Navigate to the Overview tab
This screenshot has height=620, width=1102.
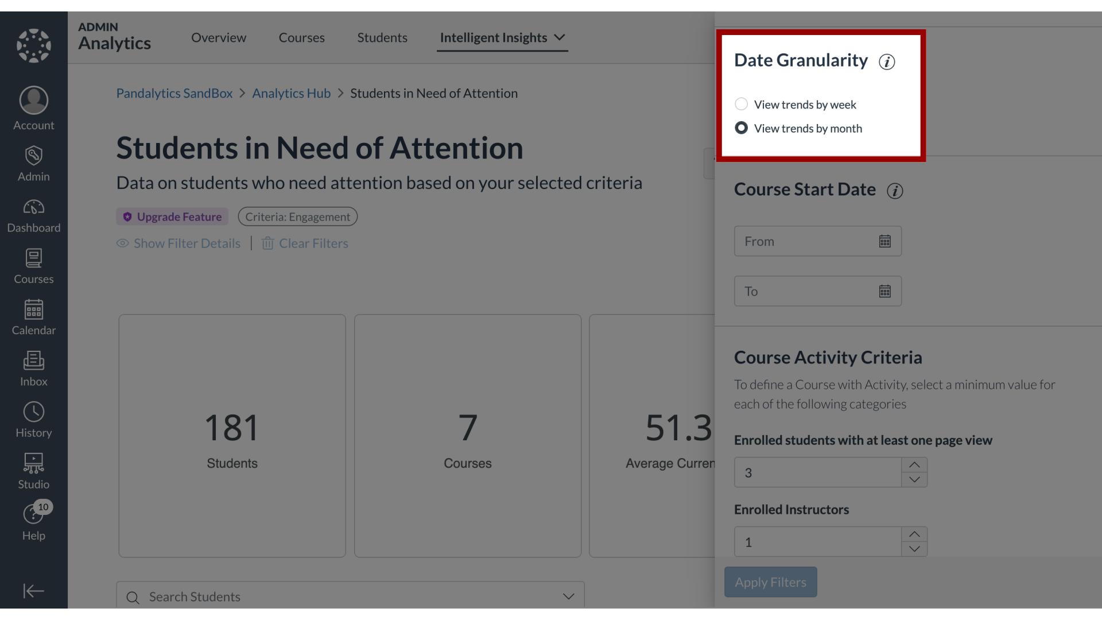[218, 37]
